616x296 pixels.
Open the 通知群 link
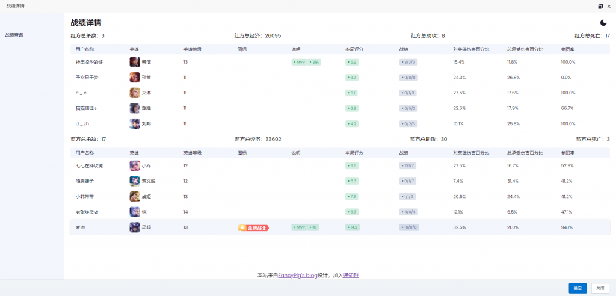tap(351, 276)
